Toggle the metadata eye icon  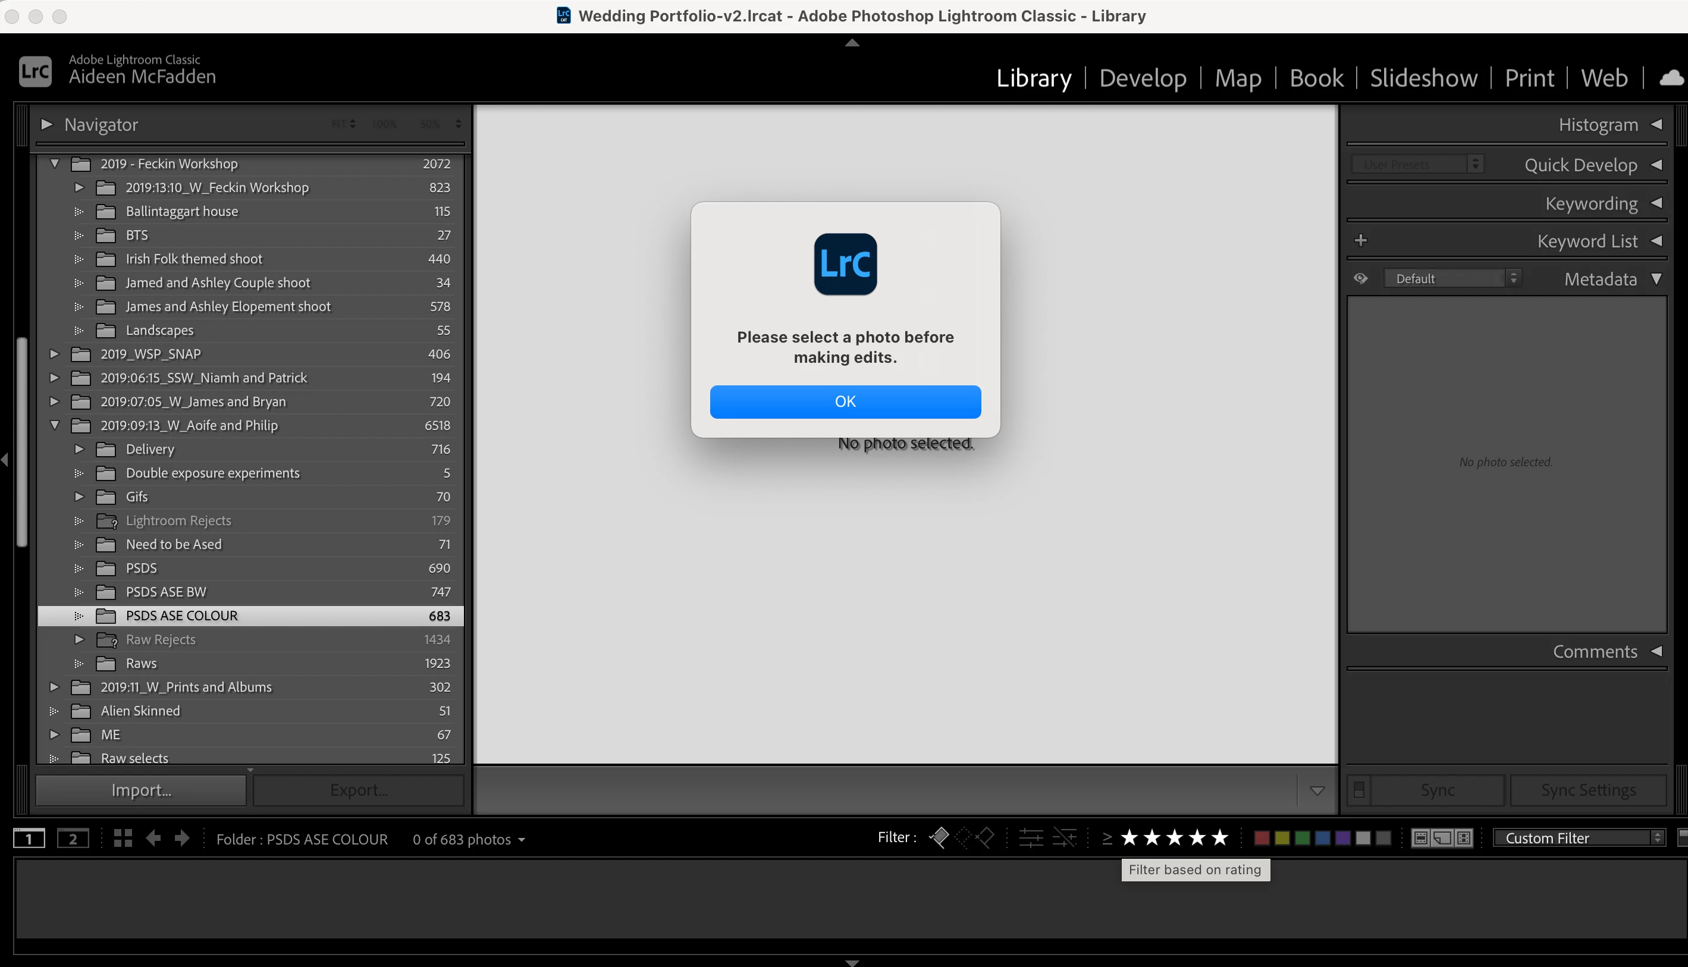click(x=1361, y=279)
